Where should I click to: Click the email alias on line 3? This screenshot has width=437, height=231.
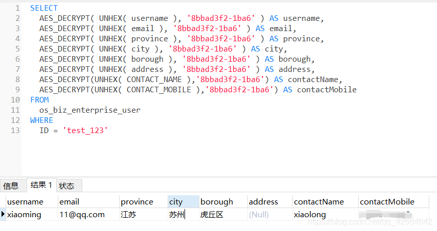(x=281, y=29)
